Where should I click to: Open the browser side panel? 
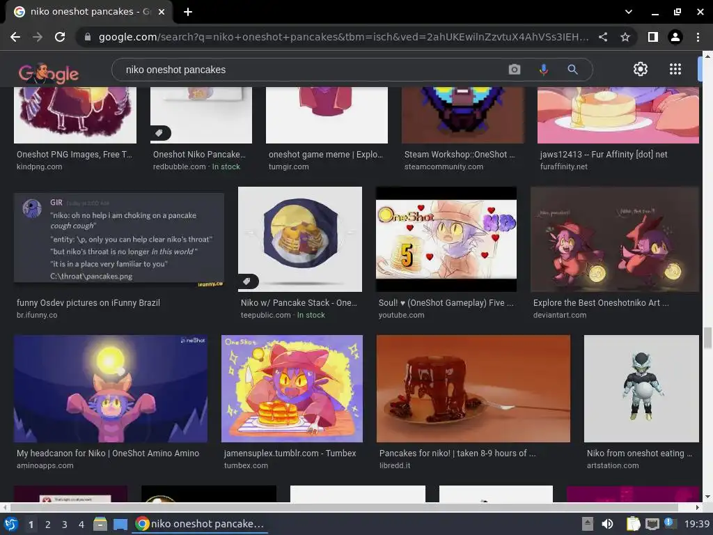pos(653,37)
